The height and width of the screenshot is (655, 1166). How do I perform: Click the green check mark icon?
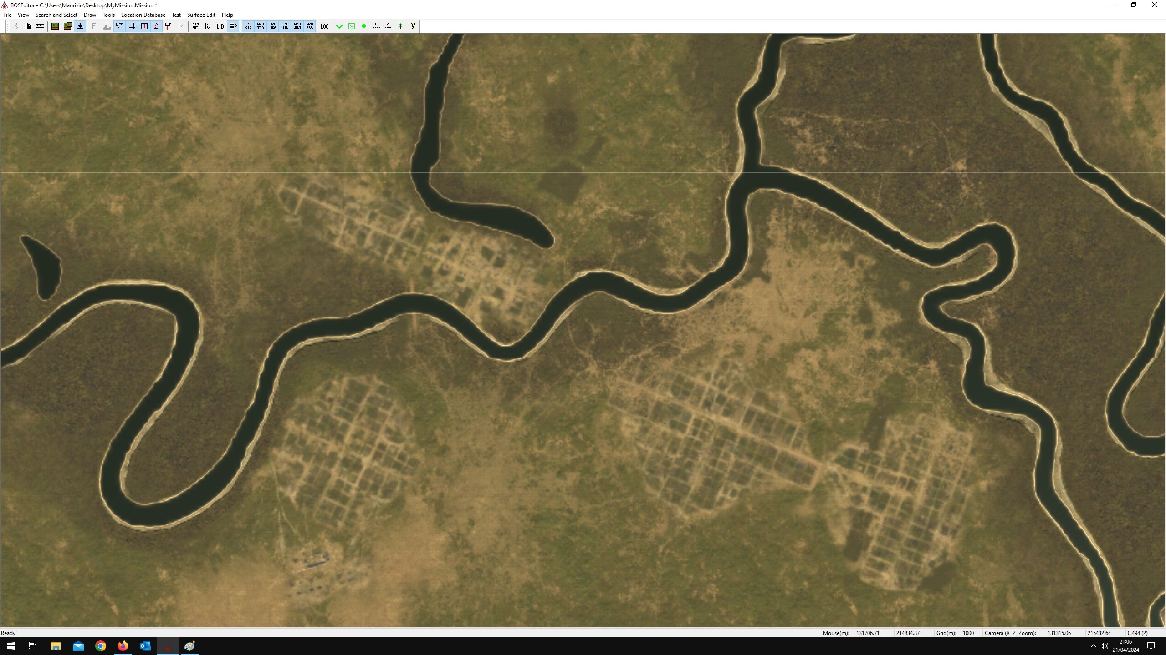[339, 26]
